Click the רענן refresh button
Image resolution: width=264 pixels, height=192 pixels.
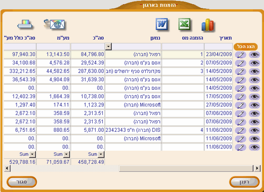click(244, 182)
